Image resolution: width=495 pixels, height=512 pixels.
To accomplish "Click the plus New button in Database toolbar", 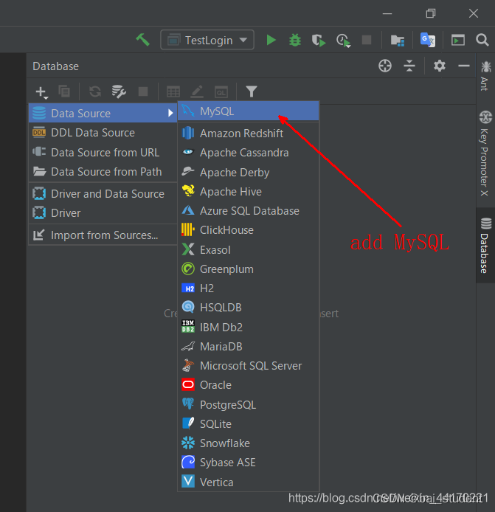I will [41, 91].
